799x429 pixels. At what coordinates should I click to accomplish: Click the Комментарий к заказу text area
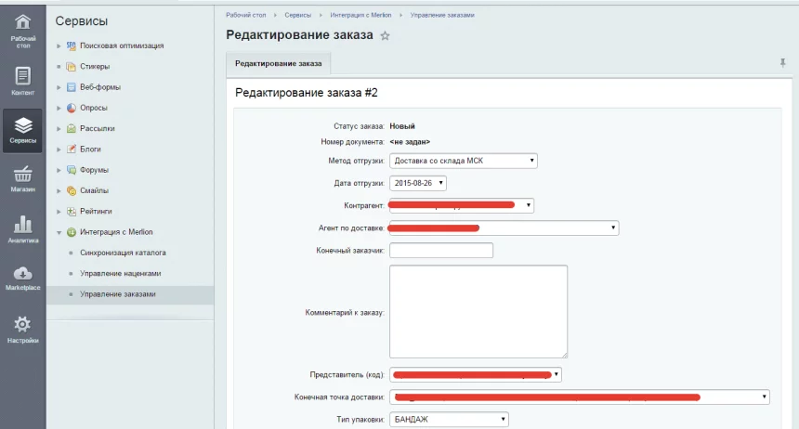pyautogui.click(x=478, y=311)
